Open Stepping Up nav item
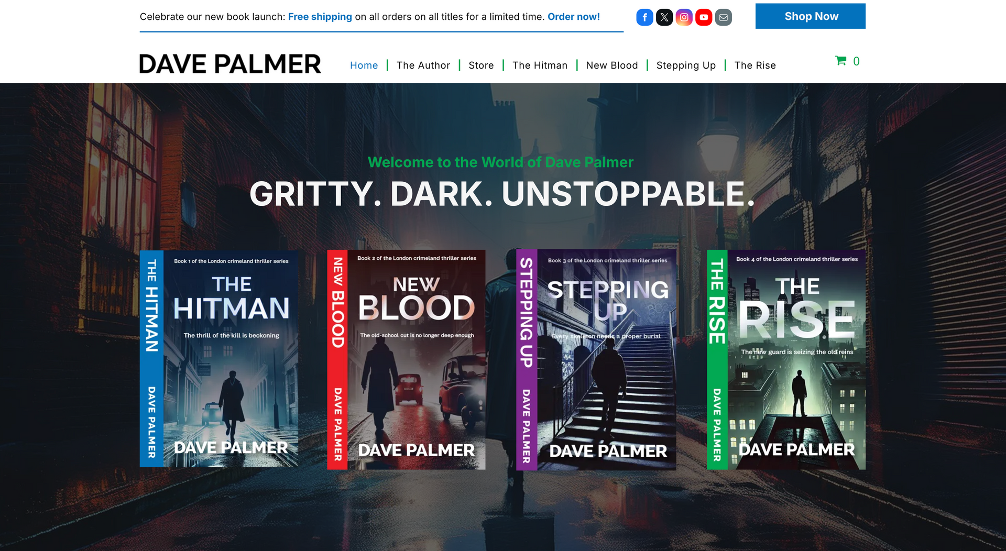Viewport: 1006px width, 551px height. [686, 65]
